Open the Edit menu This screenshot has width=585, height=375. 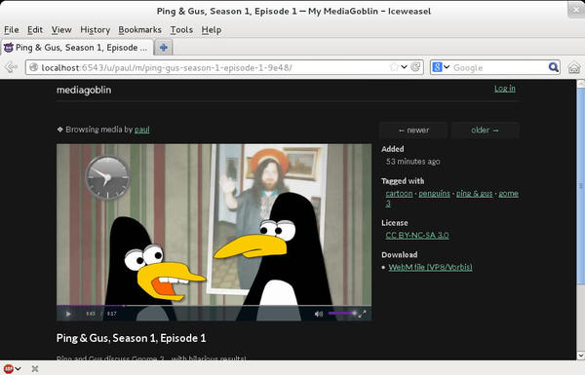point(35,29)
